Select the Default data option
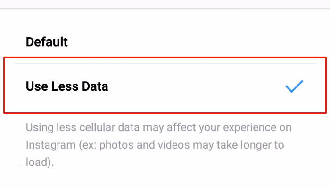 (47, 42)
